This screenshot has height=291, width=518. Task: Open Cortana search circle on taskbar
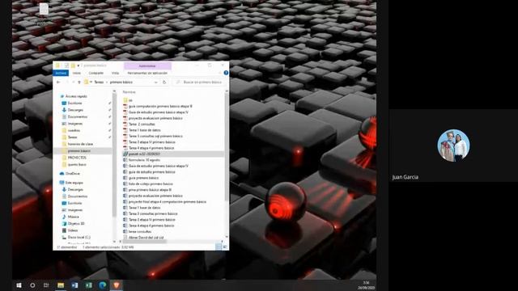coord(32,285)
